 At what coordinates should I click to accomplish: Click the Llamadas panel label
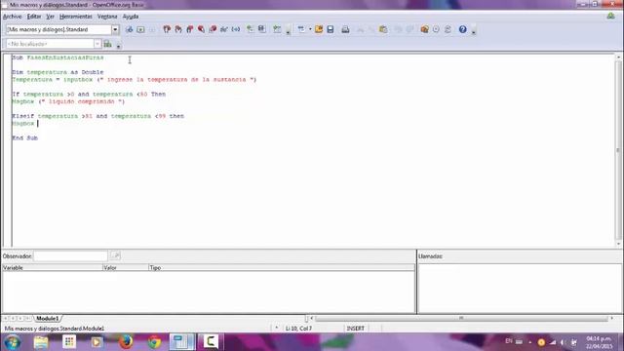[430, 256]
